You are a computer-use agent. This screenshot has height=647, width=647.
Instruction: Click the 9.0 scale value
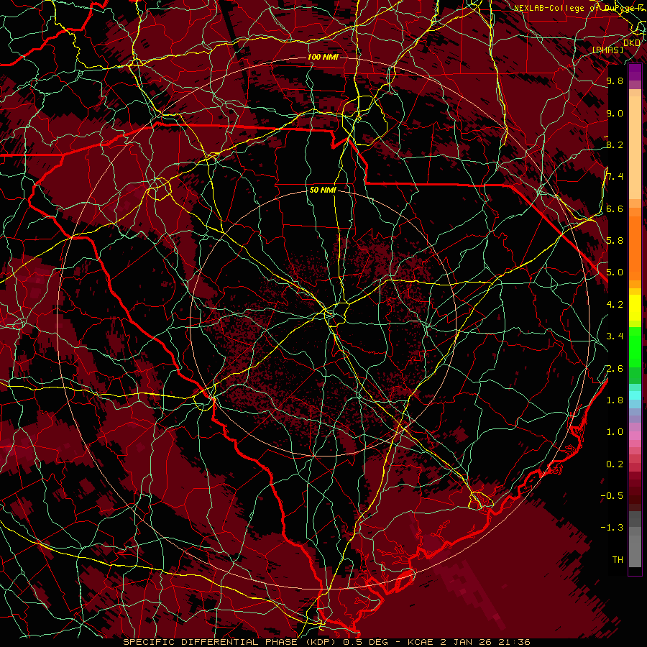pyautogui.click(x=615, y=113)
